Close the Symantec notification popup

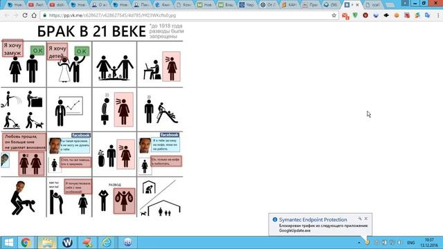coord(366,219)
